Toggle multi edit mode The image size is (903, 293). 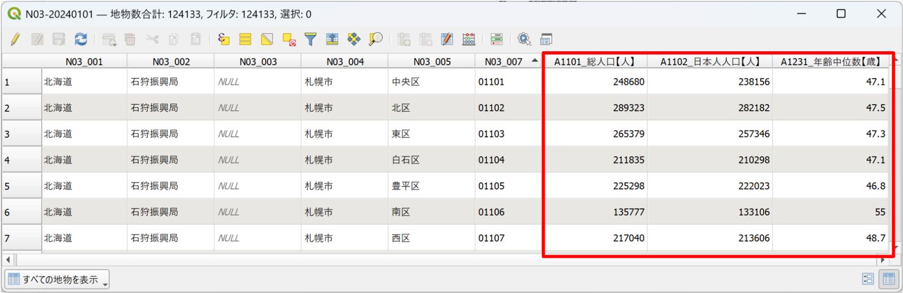(x=37, y=39)
